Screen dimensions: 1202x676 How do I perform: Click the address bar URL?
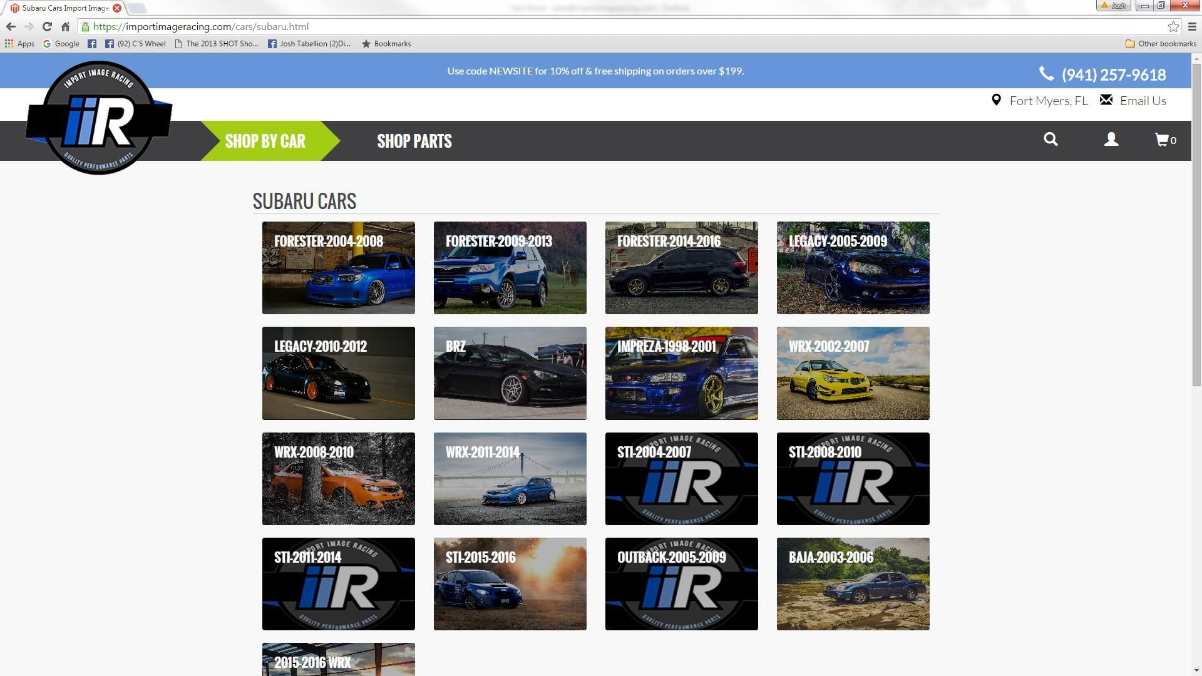pyautogui.click(x=200, y=26)
